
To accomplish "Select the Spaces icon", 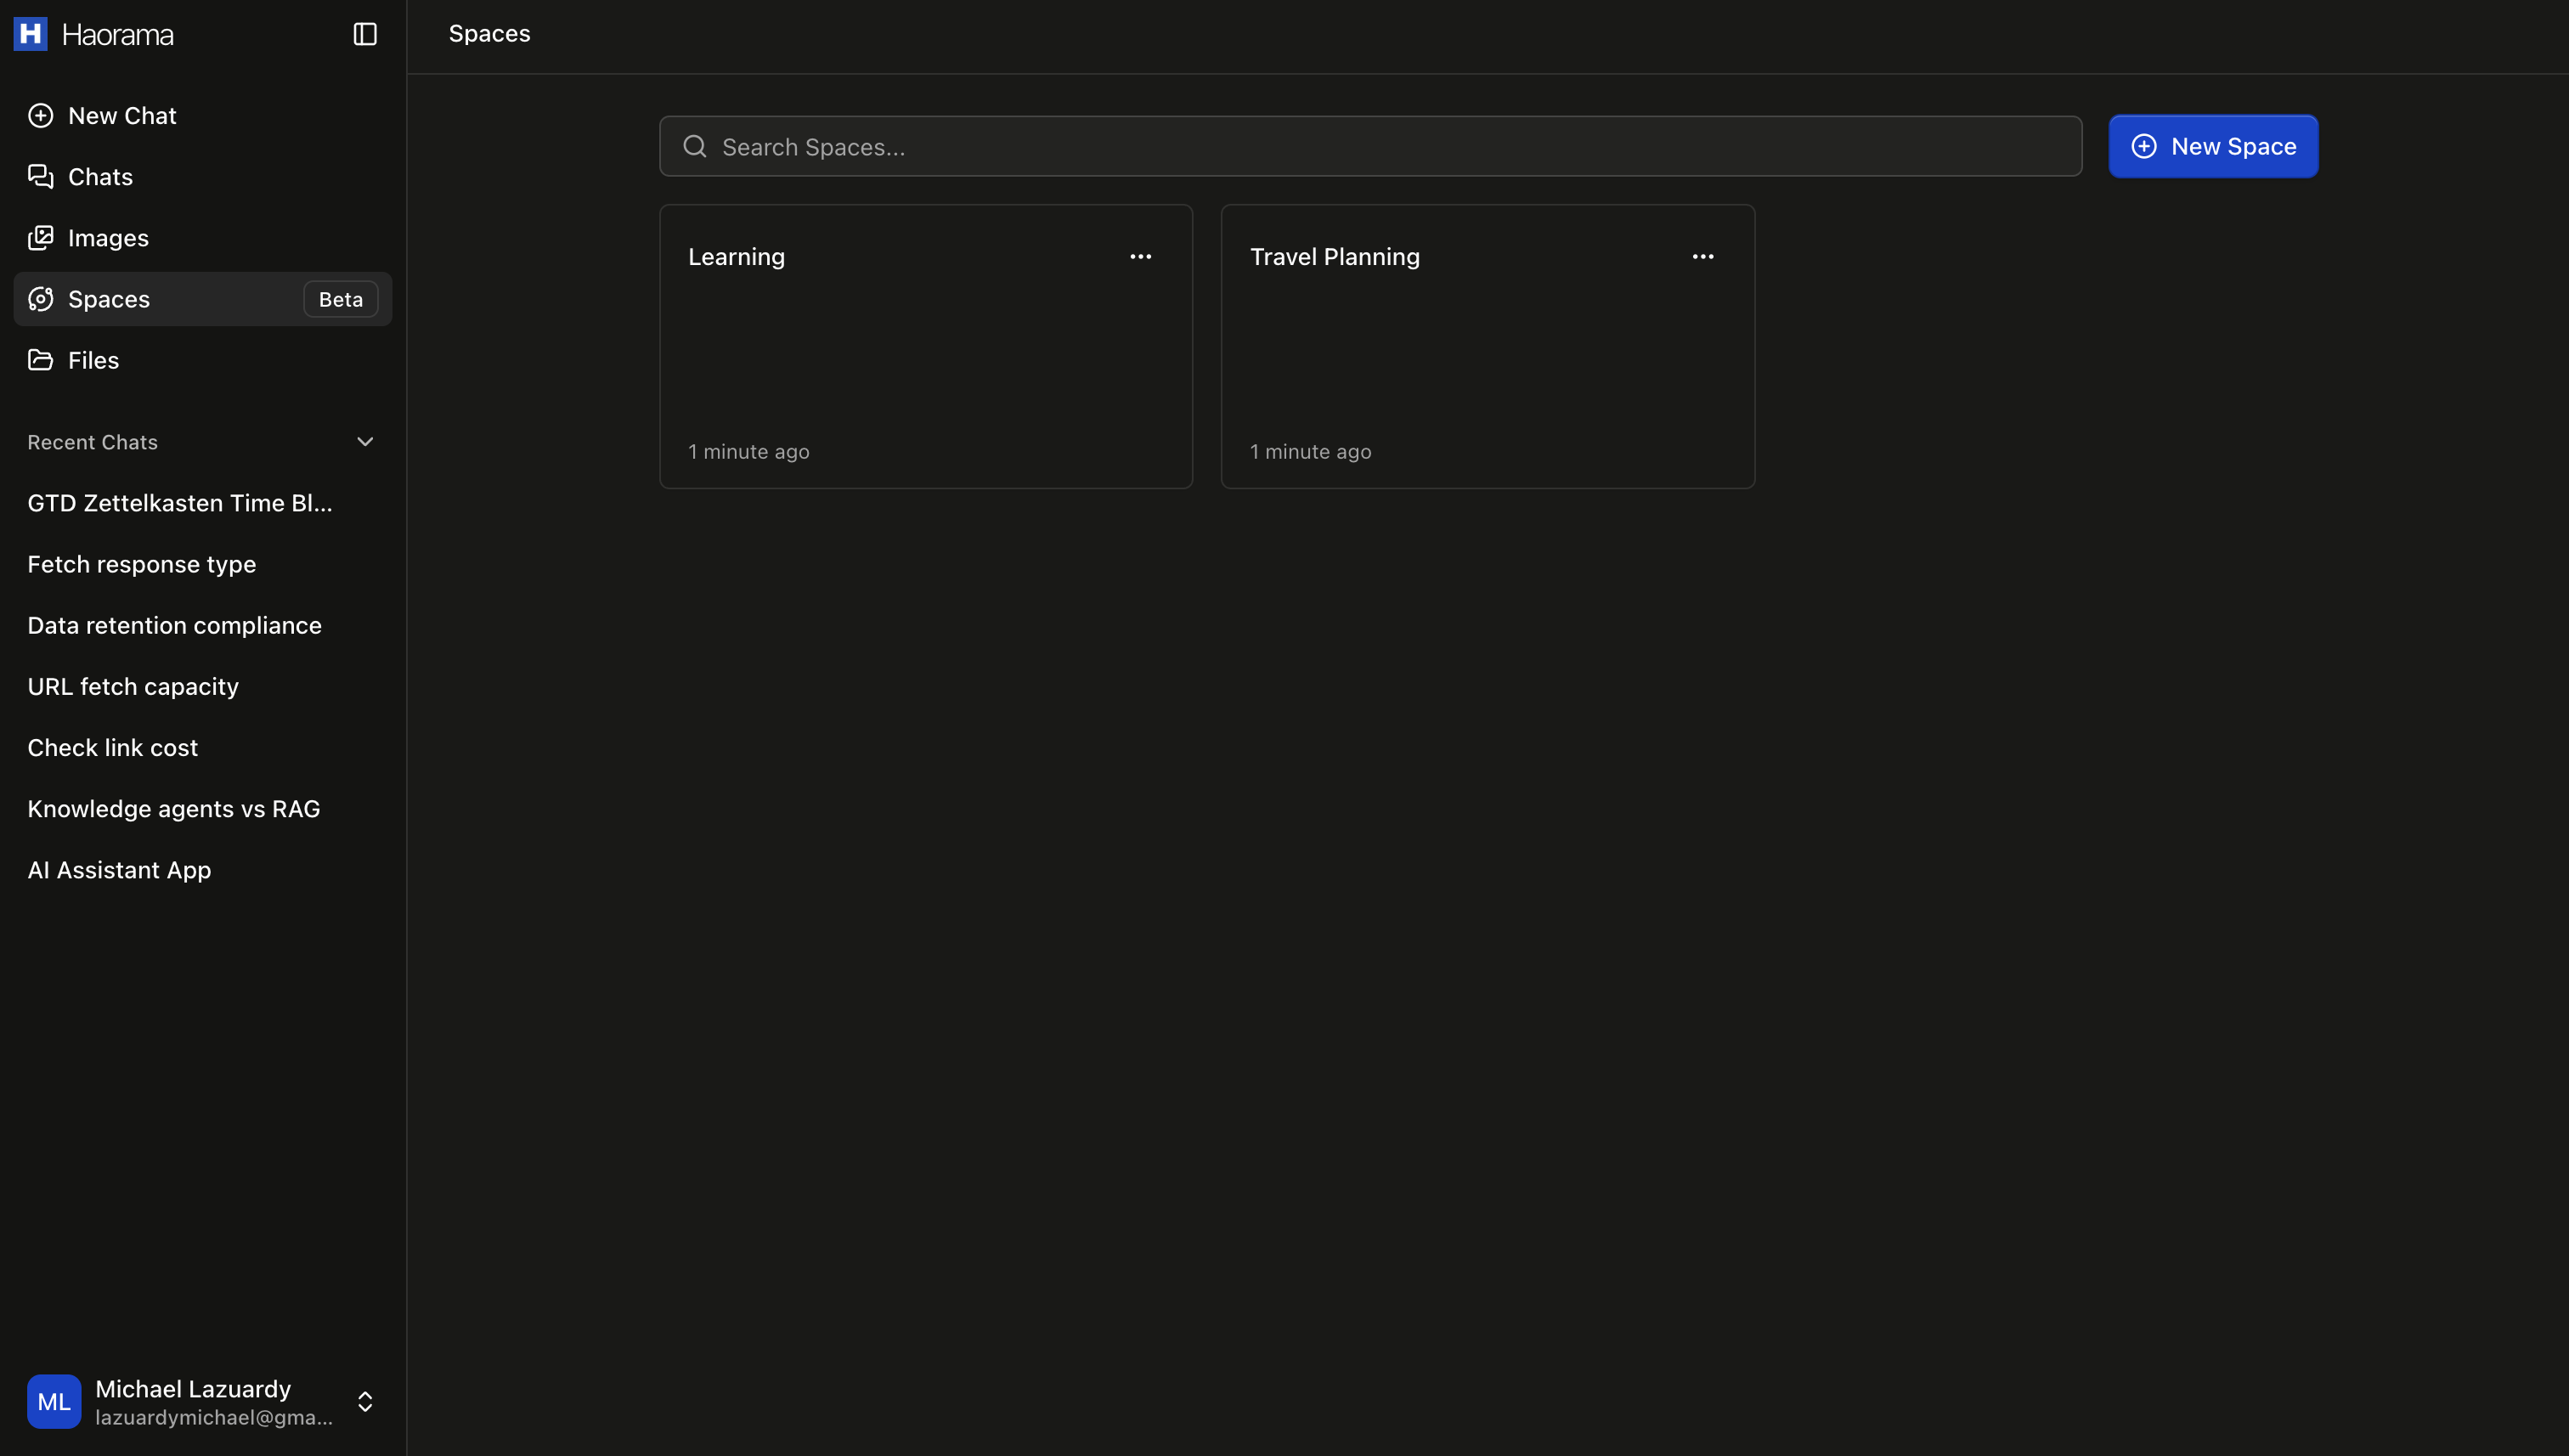I will point(41,298).
